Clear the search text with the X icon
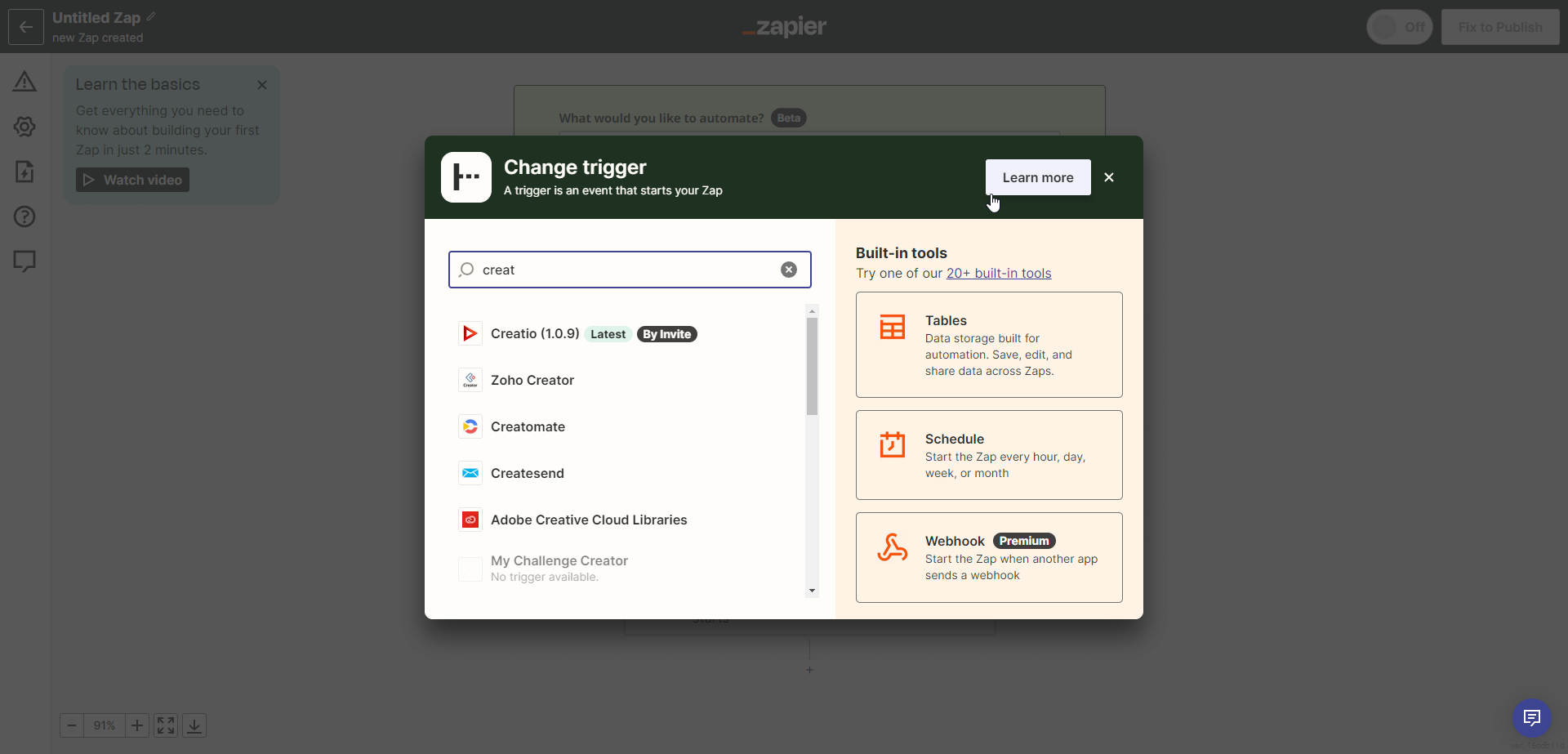 pos(789,270)
